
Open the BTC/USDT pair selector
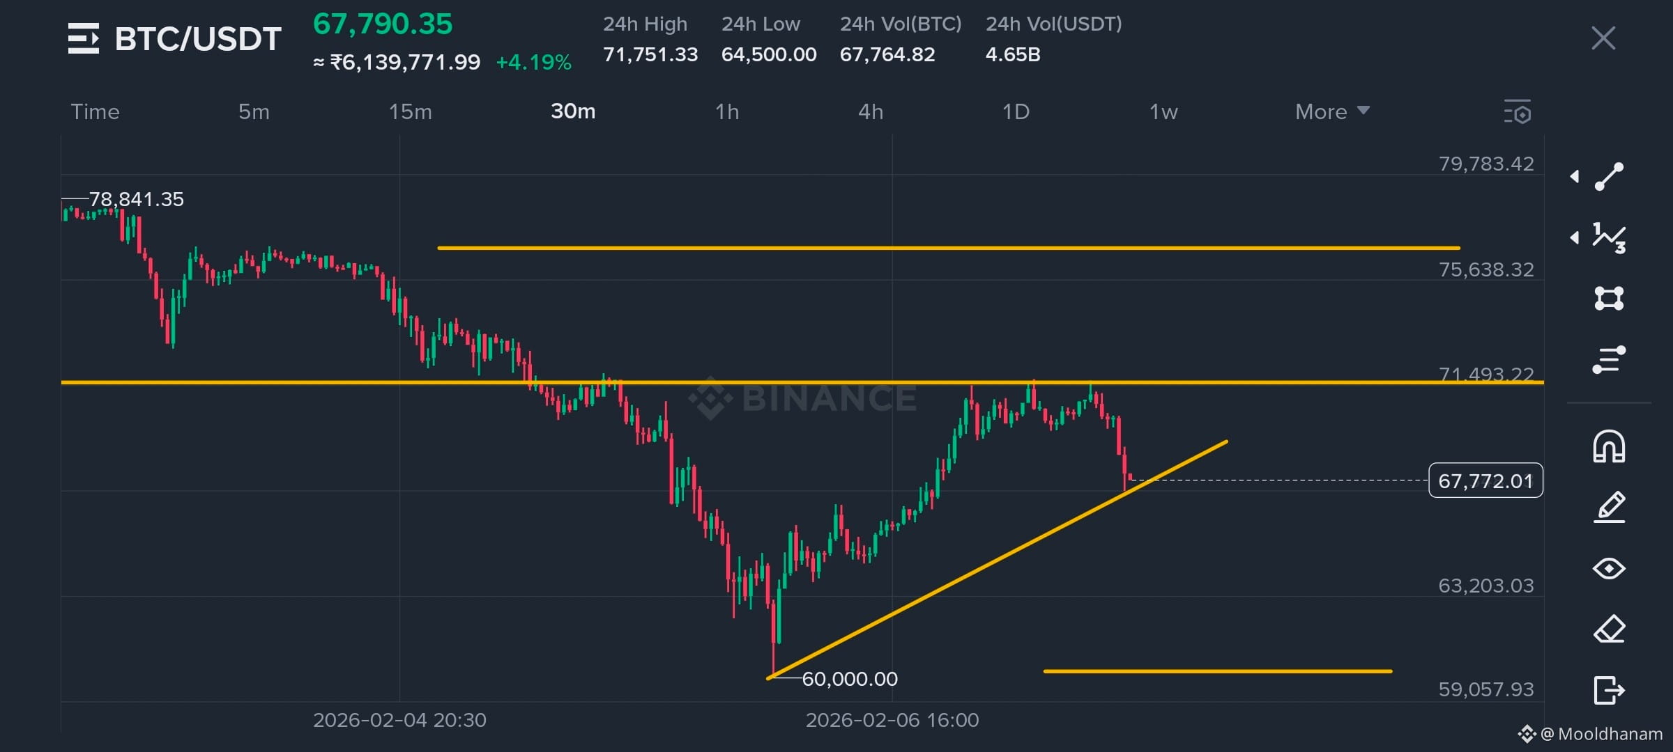[x=198, y=39]
